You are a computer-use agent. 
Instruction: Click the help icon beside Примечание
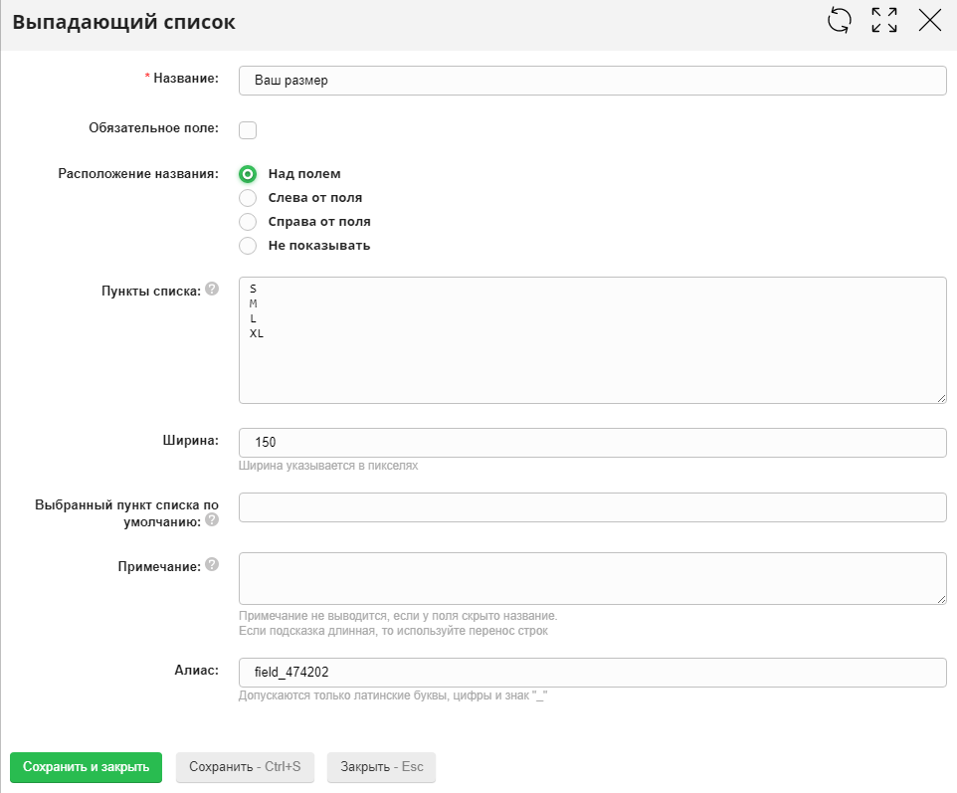[x=211, y=564]
